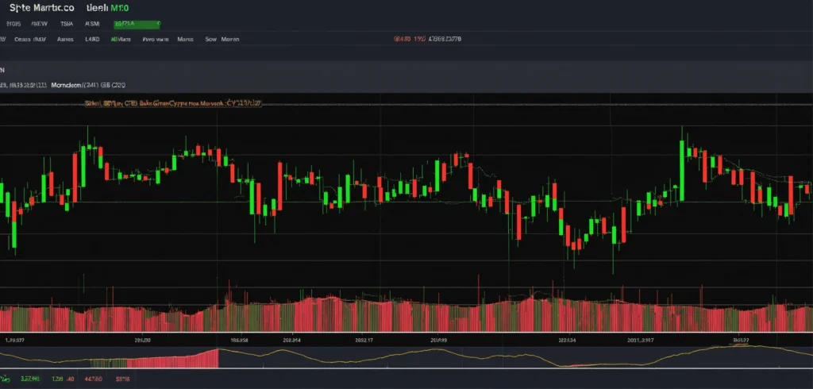This screenshot has width=813, height=389.
Task: Click the Maren item at toolbar end
Action: tap(230, 38)
